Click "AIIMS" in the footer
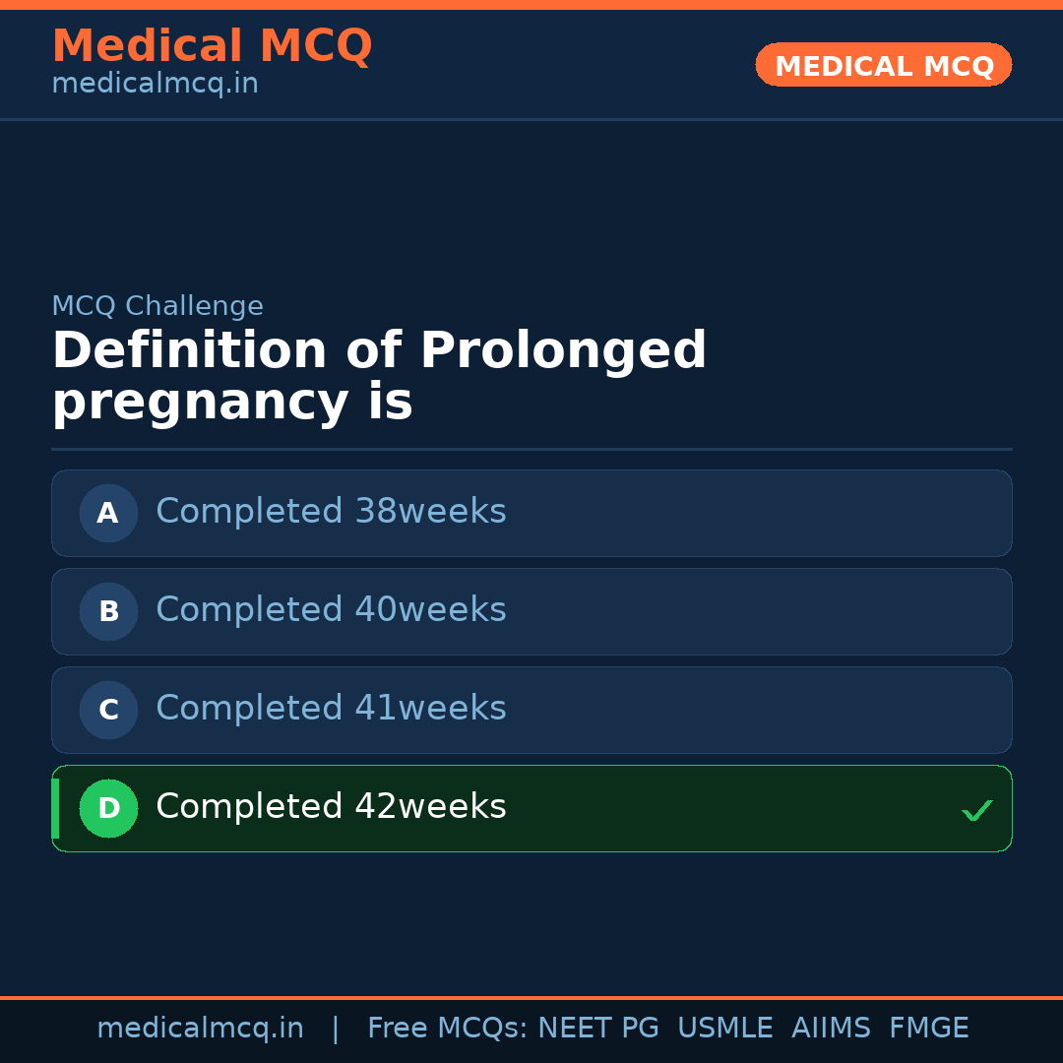 coord(831,1029)
